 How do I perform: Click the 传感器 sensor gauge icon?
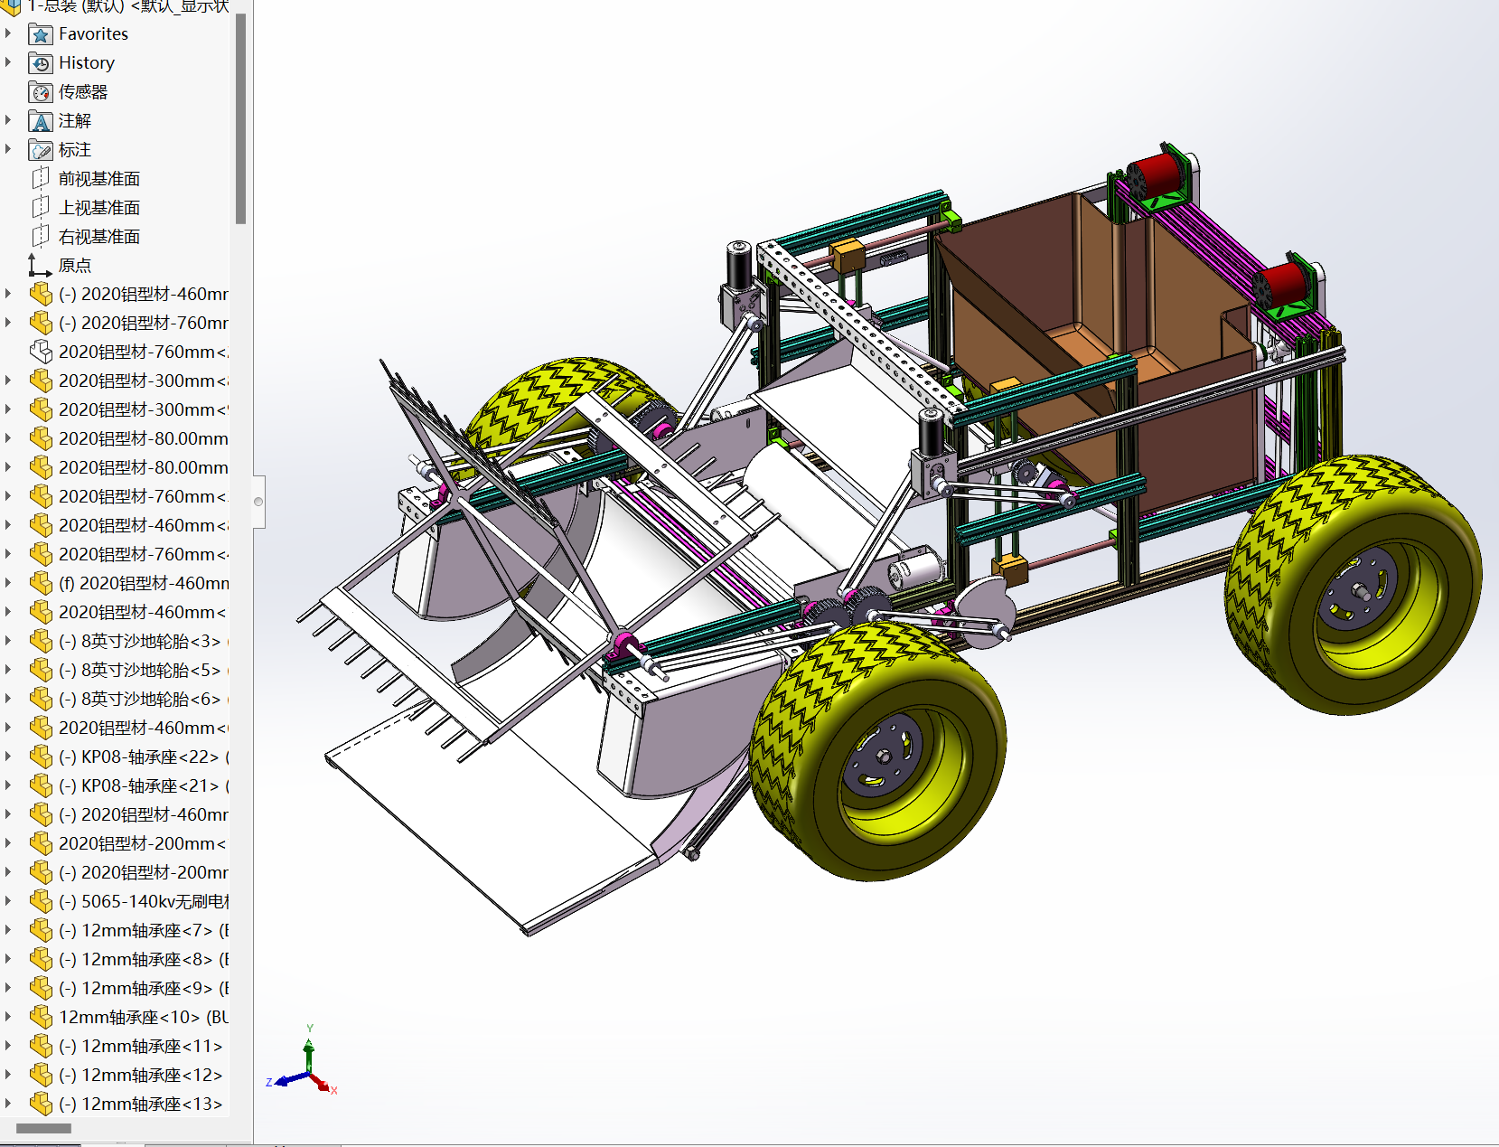[41, 92]
